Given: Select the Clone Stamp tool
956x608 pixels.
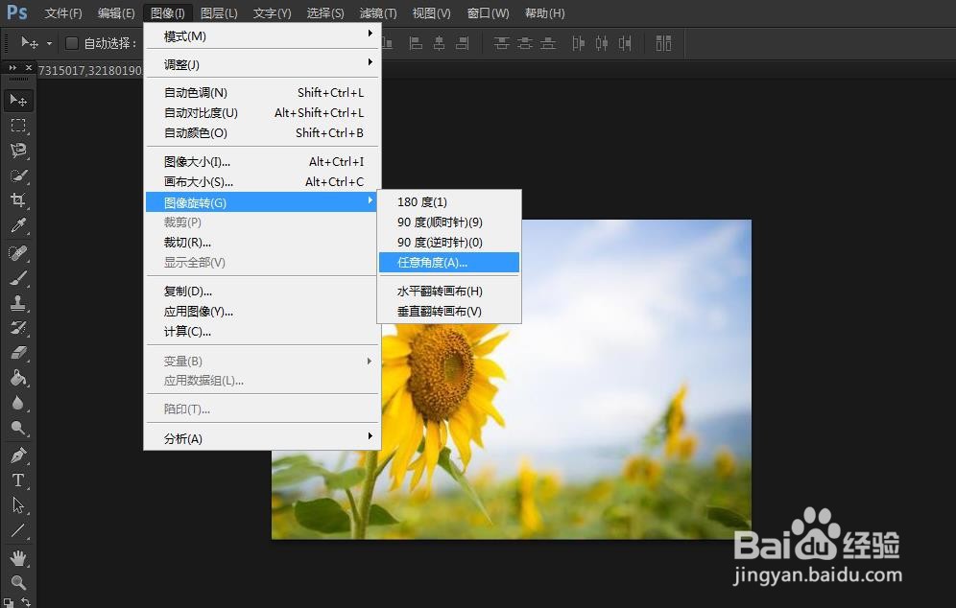Looking at the screenshot, I should coord(18,303).
